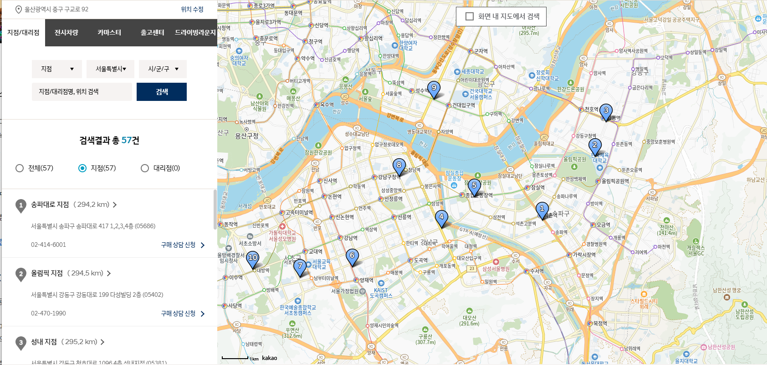This screenshot has width=767, height=365.
Task: Open the 올림픽 지점 result title
Action: pyautogui.click(x=47, y=273)
